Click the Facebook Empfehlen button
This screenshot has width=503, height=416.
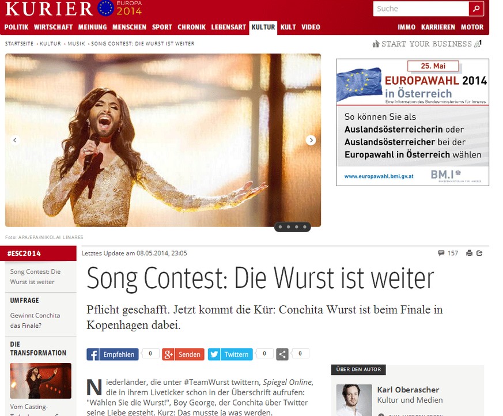(x=112, y=354)
